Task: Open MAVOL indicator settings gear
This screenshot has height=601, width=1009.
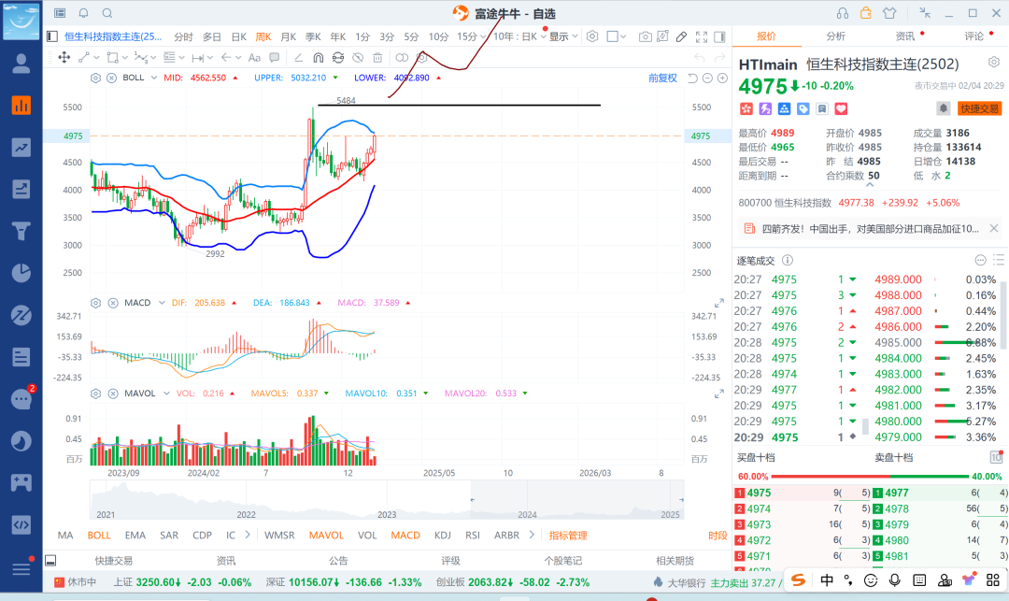Action: point(96,394)
